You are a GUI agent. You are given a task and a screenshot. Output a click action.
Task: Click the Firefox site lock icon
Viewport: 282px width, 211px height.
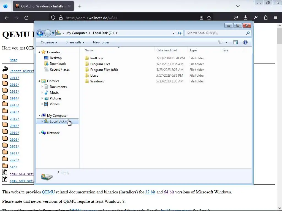pyautogui.click(x=61, y=18)
